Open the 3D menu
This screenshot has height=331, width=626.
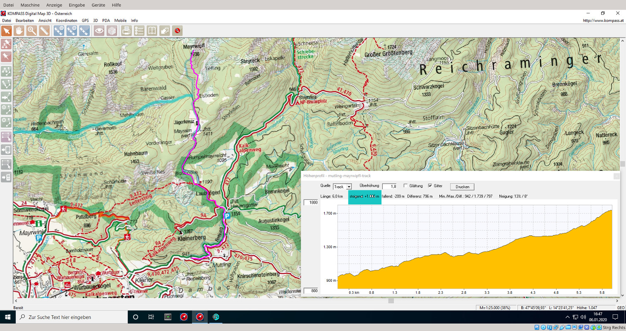pos(96,20)
